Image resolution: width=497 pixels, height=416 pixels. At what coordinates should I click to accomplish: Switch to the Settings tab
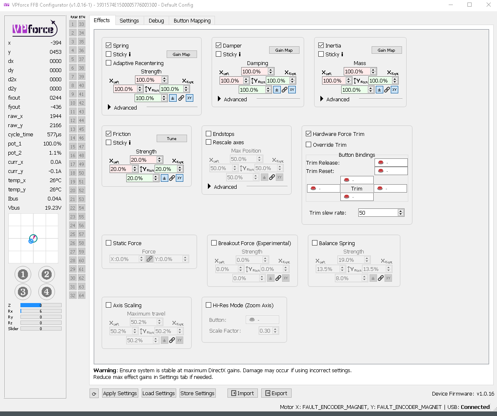(129, 20)
